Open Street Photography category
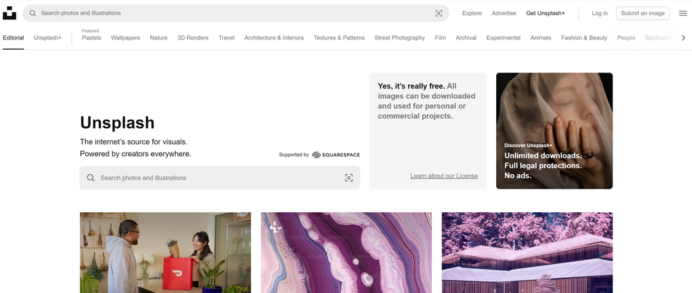The image size is (692, 293). point(400,38)
